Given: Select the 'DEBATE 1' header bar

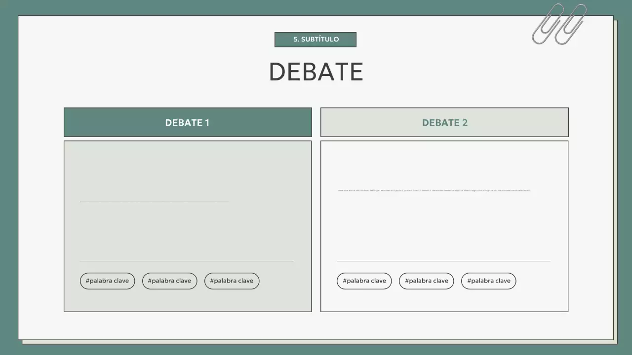Looking at the screenshot, I should point(187,122).
